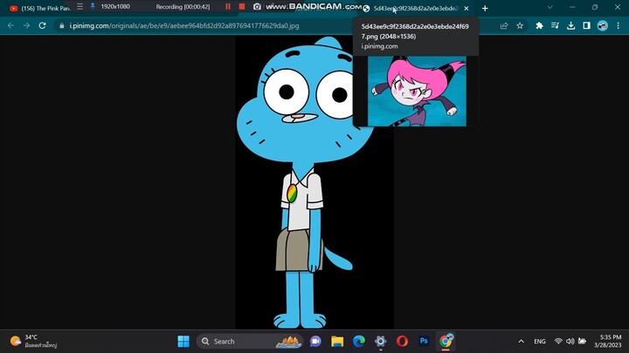Click the Chrome icon in the taskbar
The image size is (629, 353).
[446, 341]
